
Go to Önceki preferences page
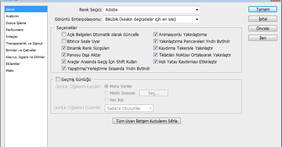[262, 28]
